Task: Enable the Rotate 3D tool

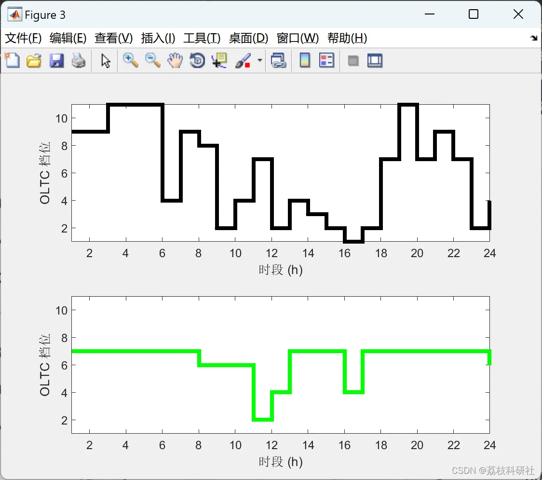Action: 197,60
